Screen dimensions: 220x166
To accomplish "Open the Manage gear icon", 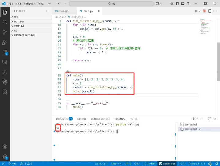I will [x=5, y=156].
